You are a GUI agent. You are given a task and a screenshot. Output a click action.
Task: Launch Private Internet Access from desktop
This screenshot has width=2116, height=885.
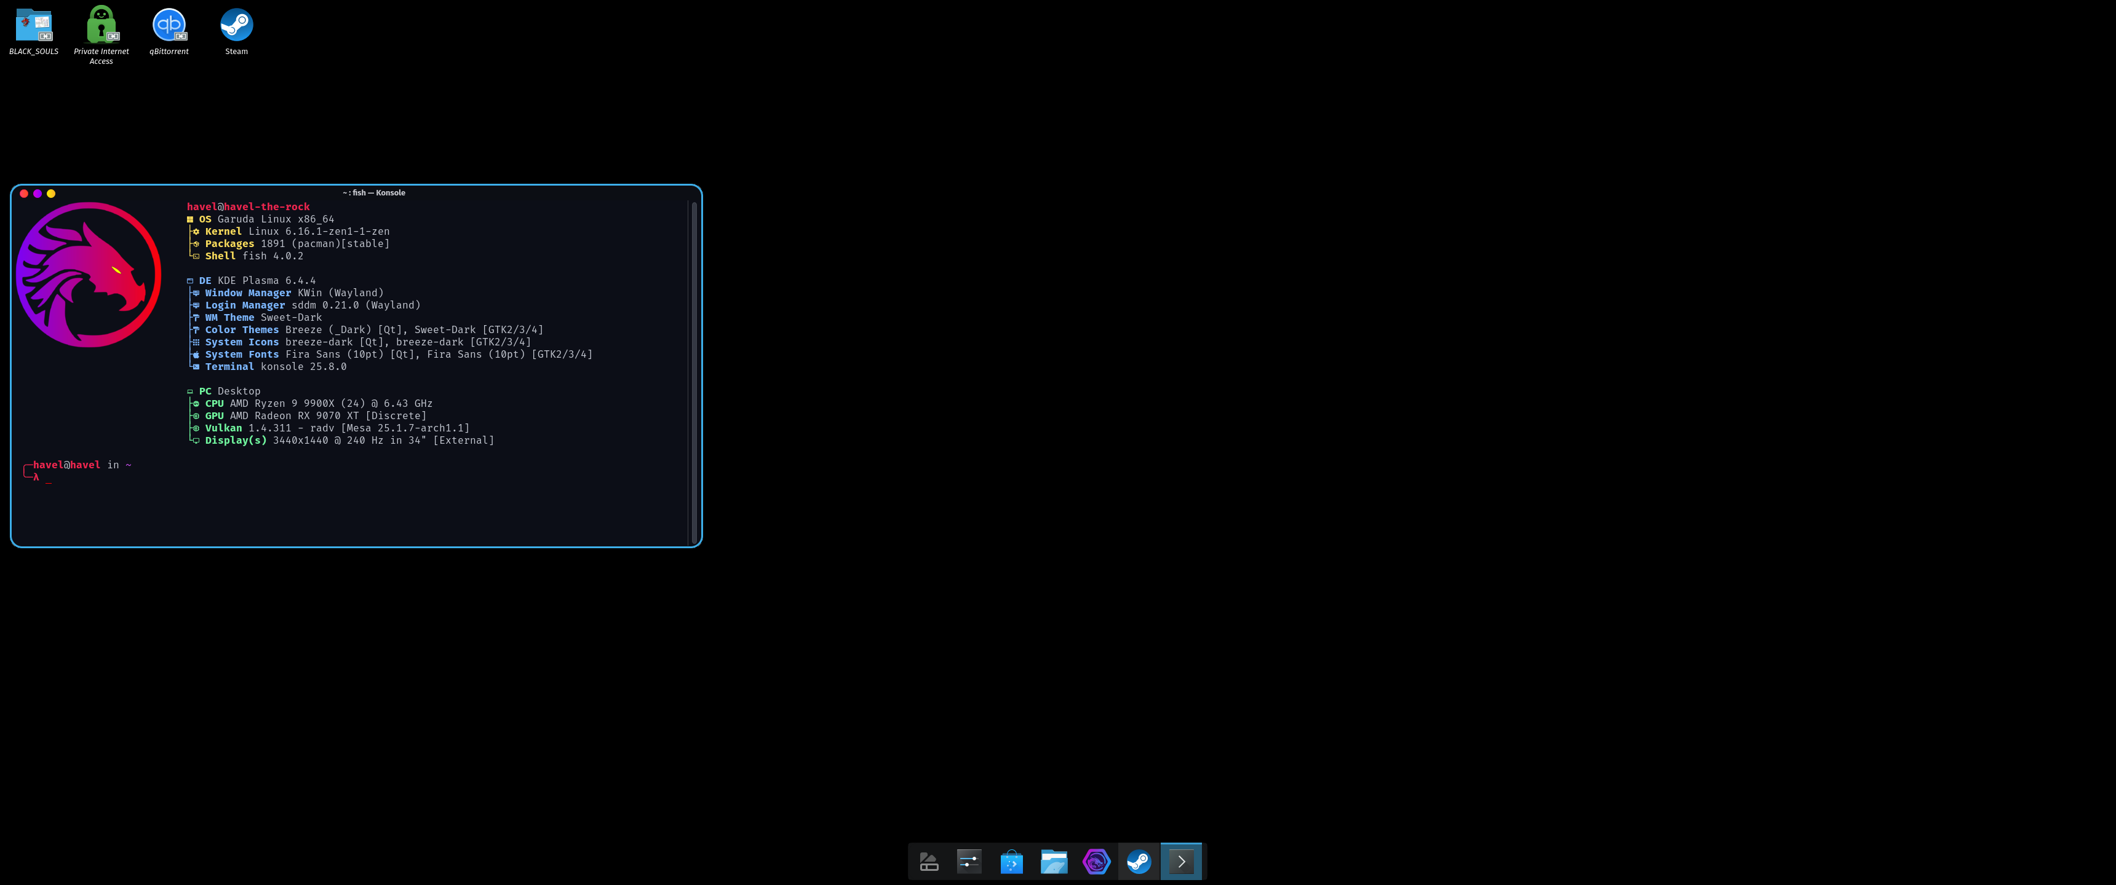click(x=101, y=25)
